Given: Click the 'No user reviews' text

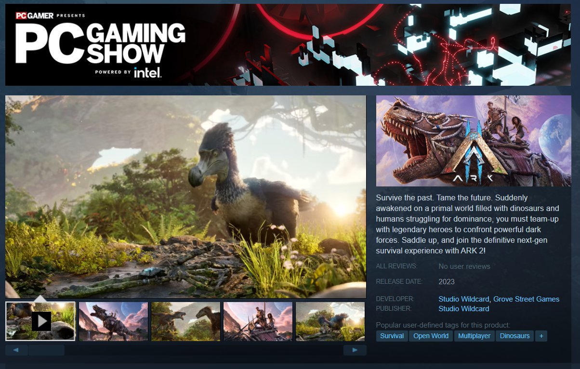Looking at the screenshot, I should 464,266.
